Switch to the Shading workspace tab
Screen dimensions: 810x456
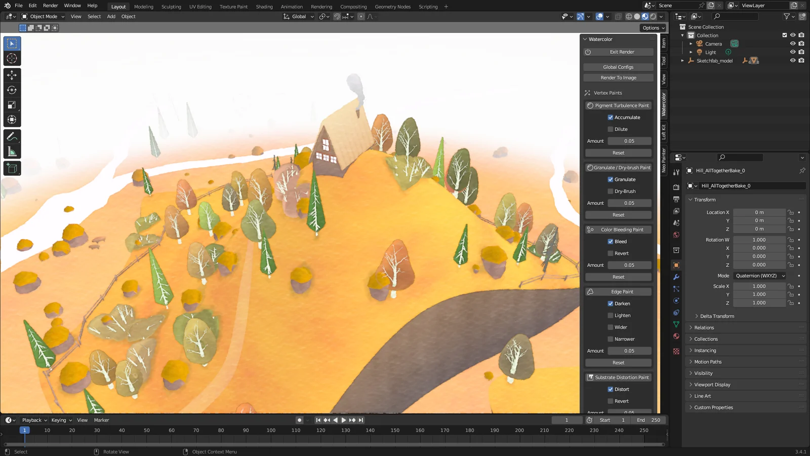(264, 7)
